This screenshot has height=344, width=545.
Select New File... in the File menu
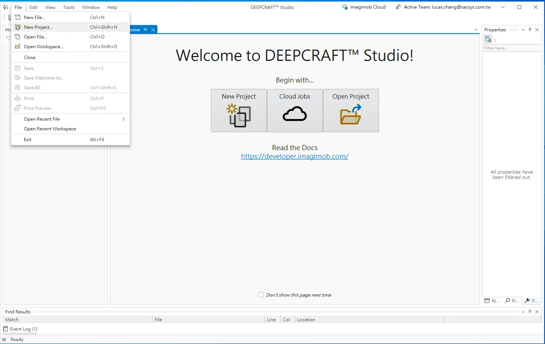click(34, 18)
